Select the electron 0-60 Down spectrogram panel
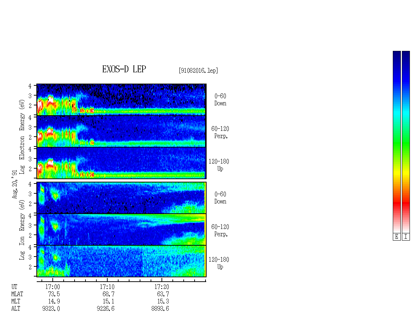The image size is (411, 318). [x=121, y=100]
